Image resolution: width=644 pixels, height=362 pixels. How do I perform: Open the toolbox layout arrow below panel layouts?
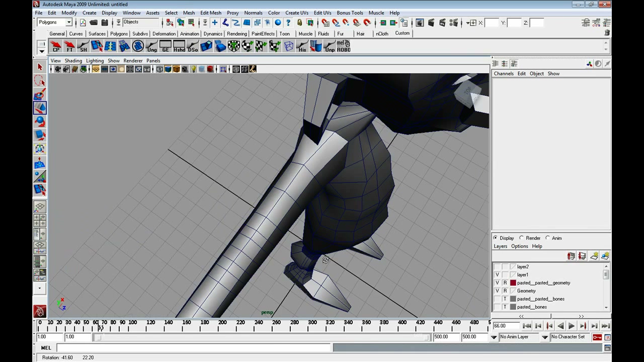coord(40,289)
